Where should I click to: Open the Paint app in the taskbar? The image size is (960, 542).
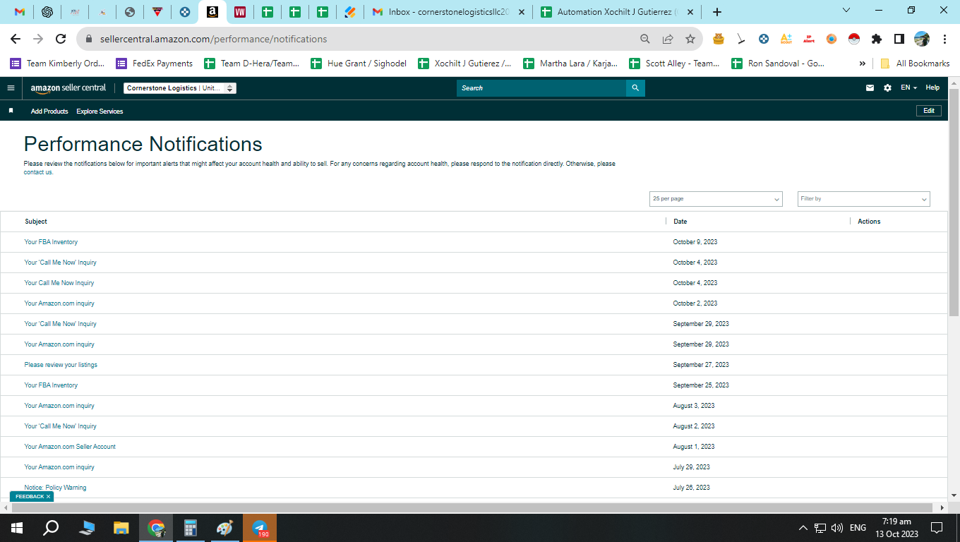pyautogui.click(x=224, y=528)
